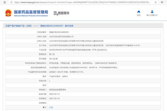Click the national emblem logo
The width and height of the screenshot is (167, 111).
8,13
